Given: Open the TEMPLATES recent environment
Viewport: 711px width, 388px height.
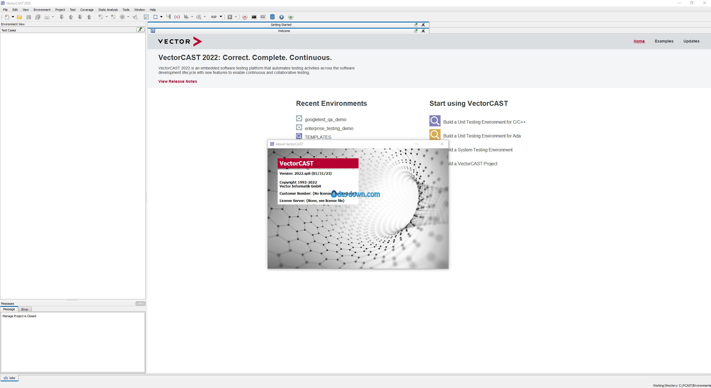Looking at the screenshot, I should [x=318, y=137].
